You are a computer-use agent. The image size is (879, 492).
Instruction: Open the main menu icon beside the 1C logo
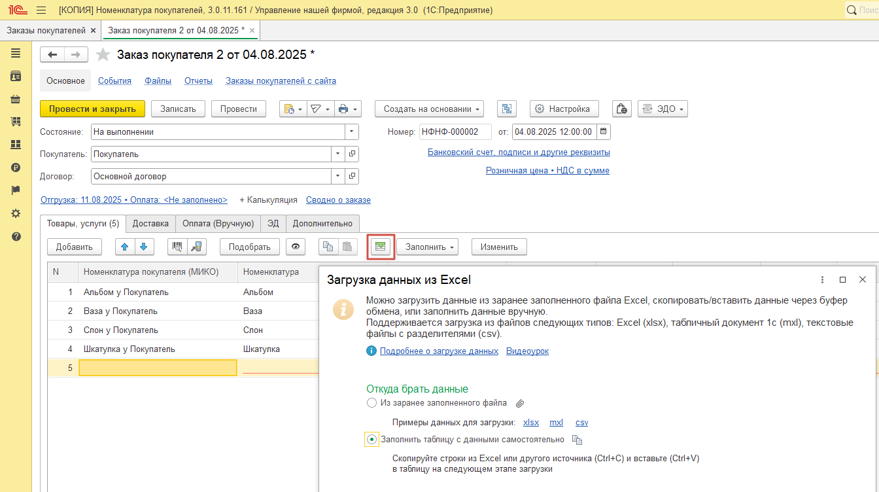(41, 10)
